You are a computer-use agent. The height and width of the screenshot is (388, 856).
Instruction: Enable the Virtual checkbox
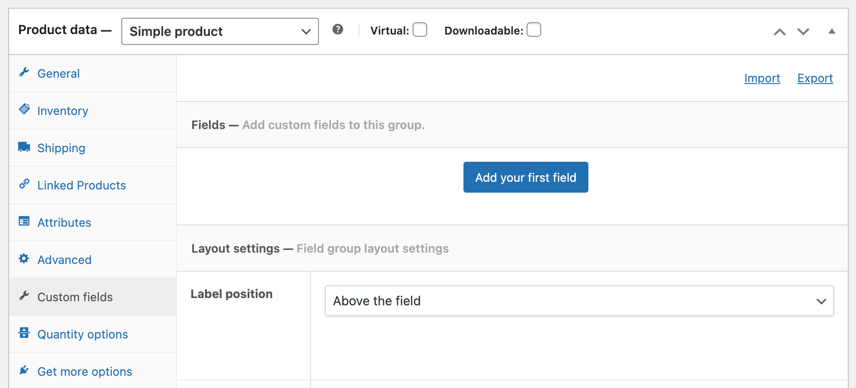(x=420, y=30)
